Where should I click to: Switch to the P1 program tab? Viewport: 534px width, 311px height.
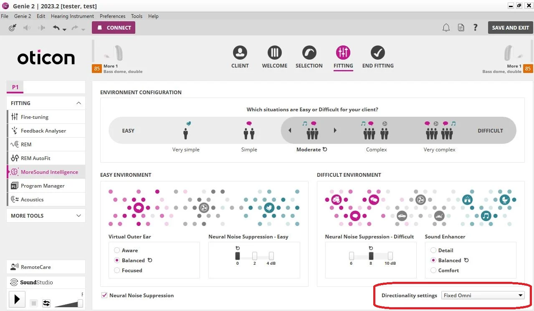tap(15, 87)
